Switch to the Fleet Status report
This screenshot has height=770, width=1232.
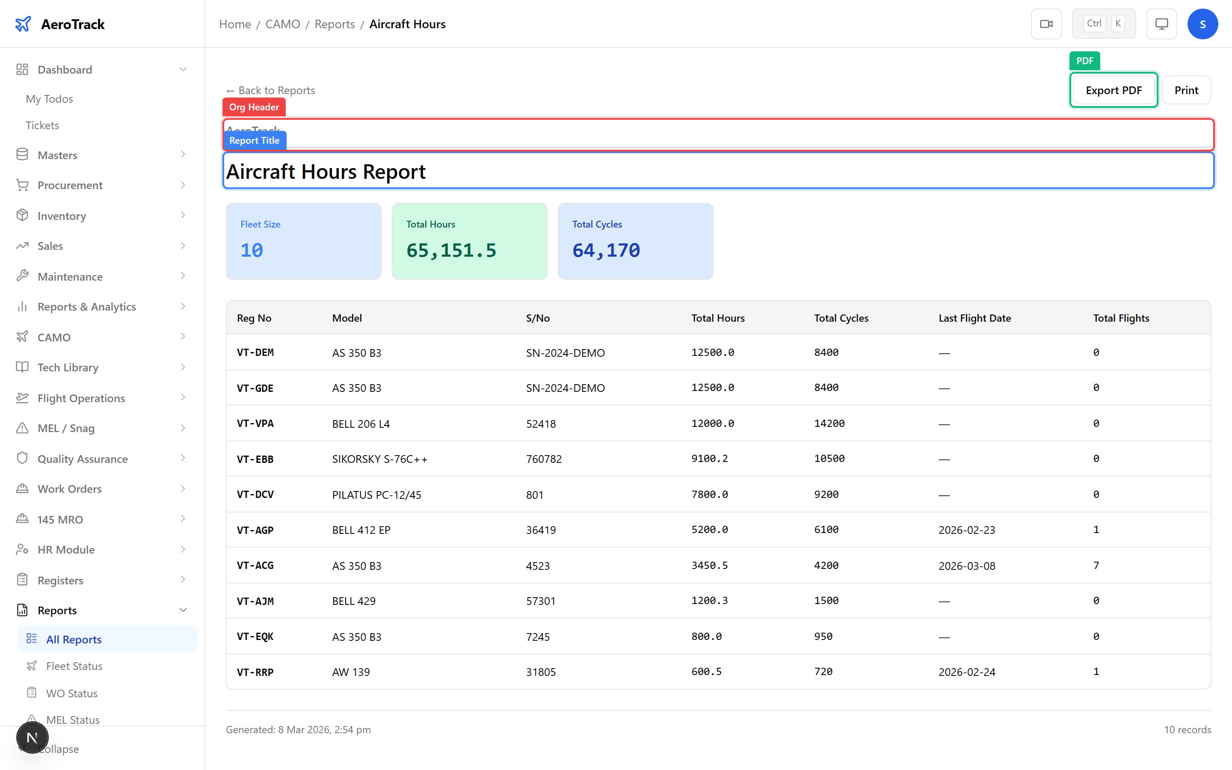pos(74,666)
